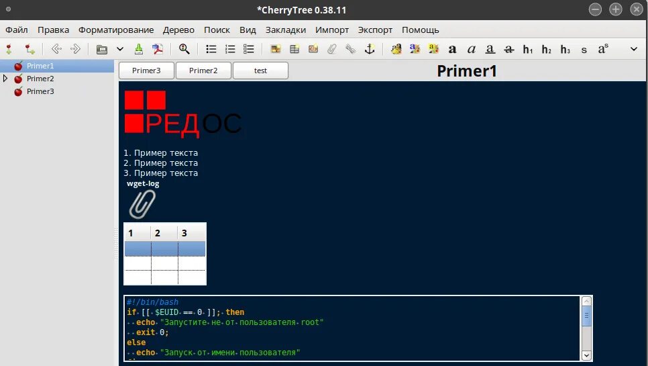The height and width of the screenshot is (366, 648).
Task: Apply superscript text style
Action: pos(603,49)
